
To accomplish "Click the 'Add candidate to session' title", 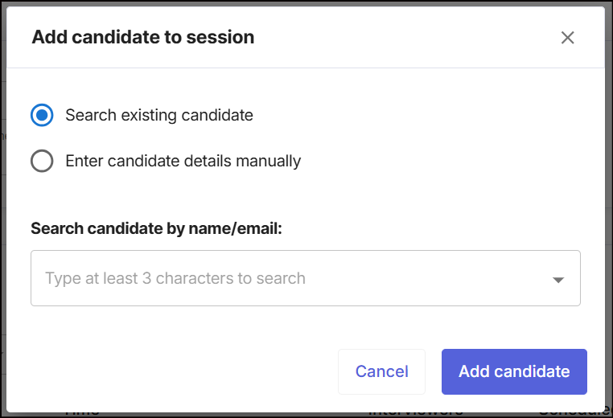I will click(143, 37).
